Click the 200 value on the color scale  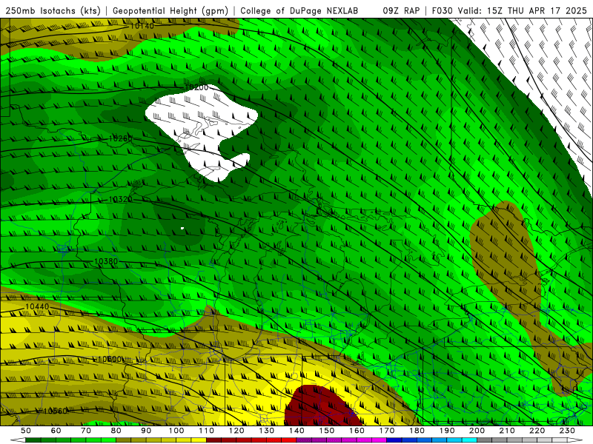477,431
